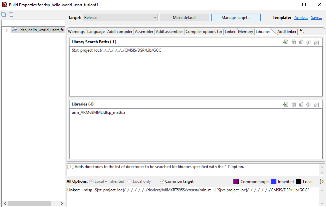Open the Memory tab
The image size is (326, 207).
click(245, 31)
